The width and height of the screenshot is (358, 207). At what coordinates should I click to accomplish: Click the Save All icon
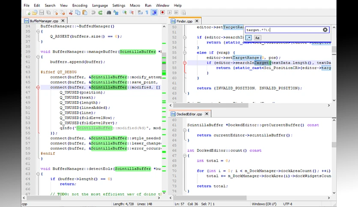(48, 12)
